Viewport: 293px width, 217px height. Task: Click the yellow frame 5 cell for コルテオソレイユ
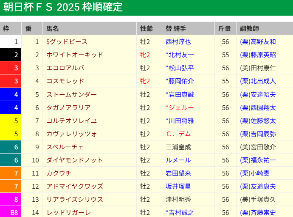(11, 121)
